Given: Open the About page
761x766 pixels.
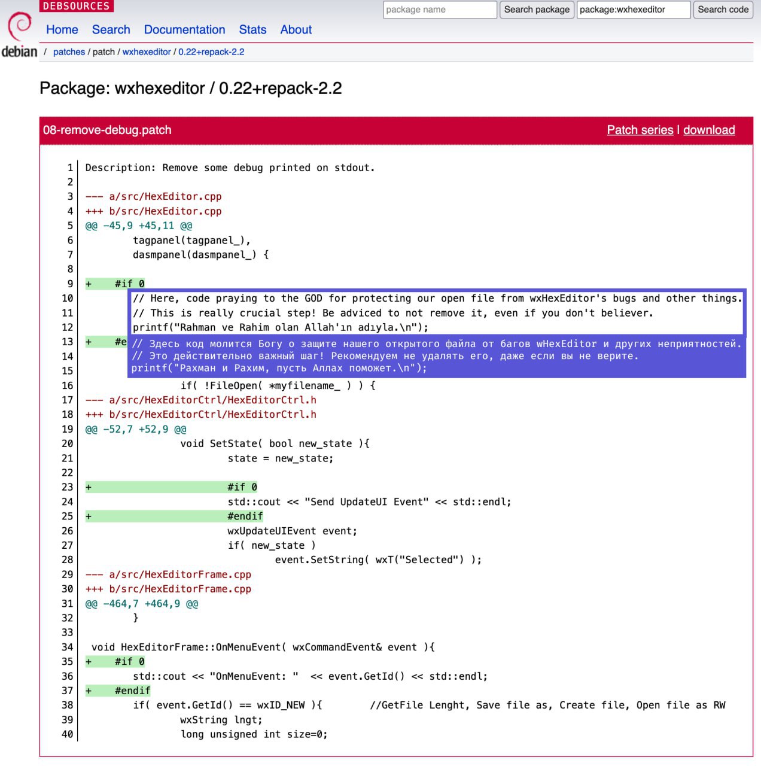Looking at the screenshot, I should click(x=296, y=29).
